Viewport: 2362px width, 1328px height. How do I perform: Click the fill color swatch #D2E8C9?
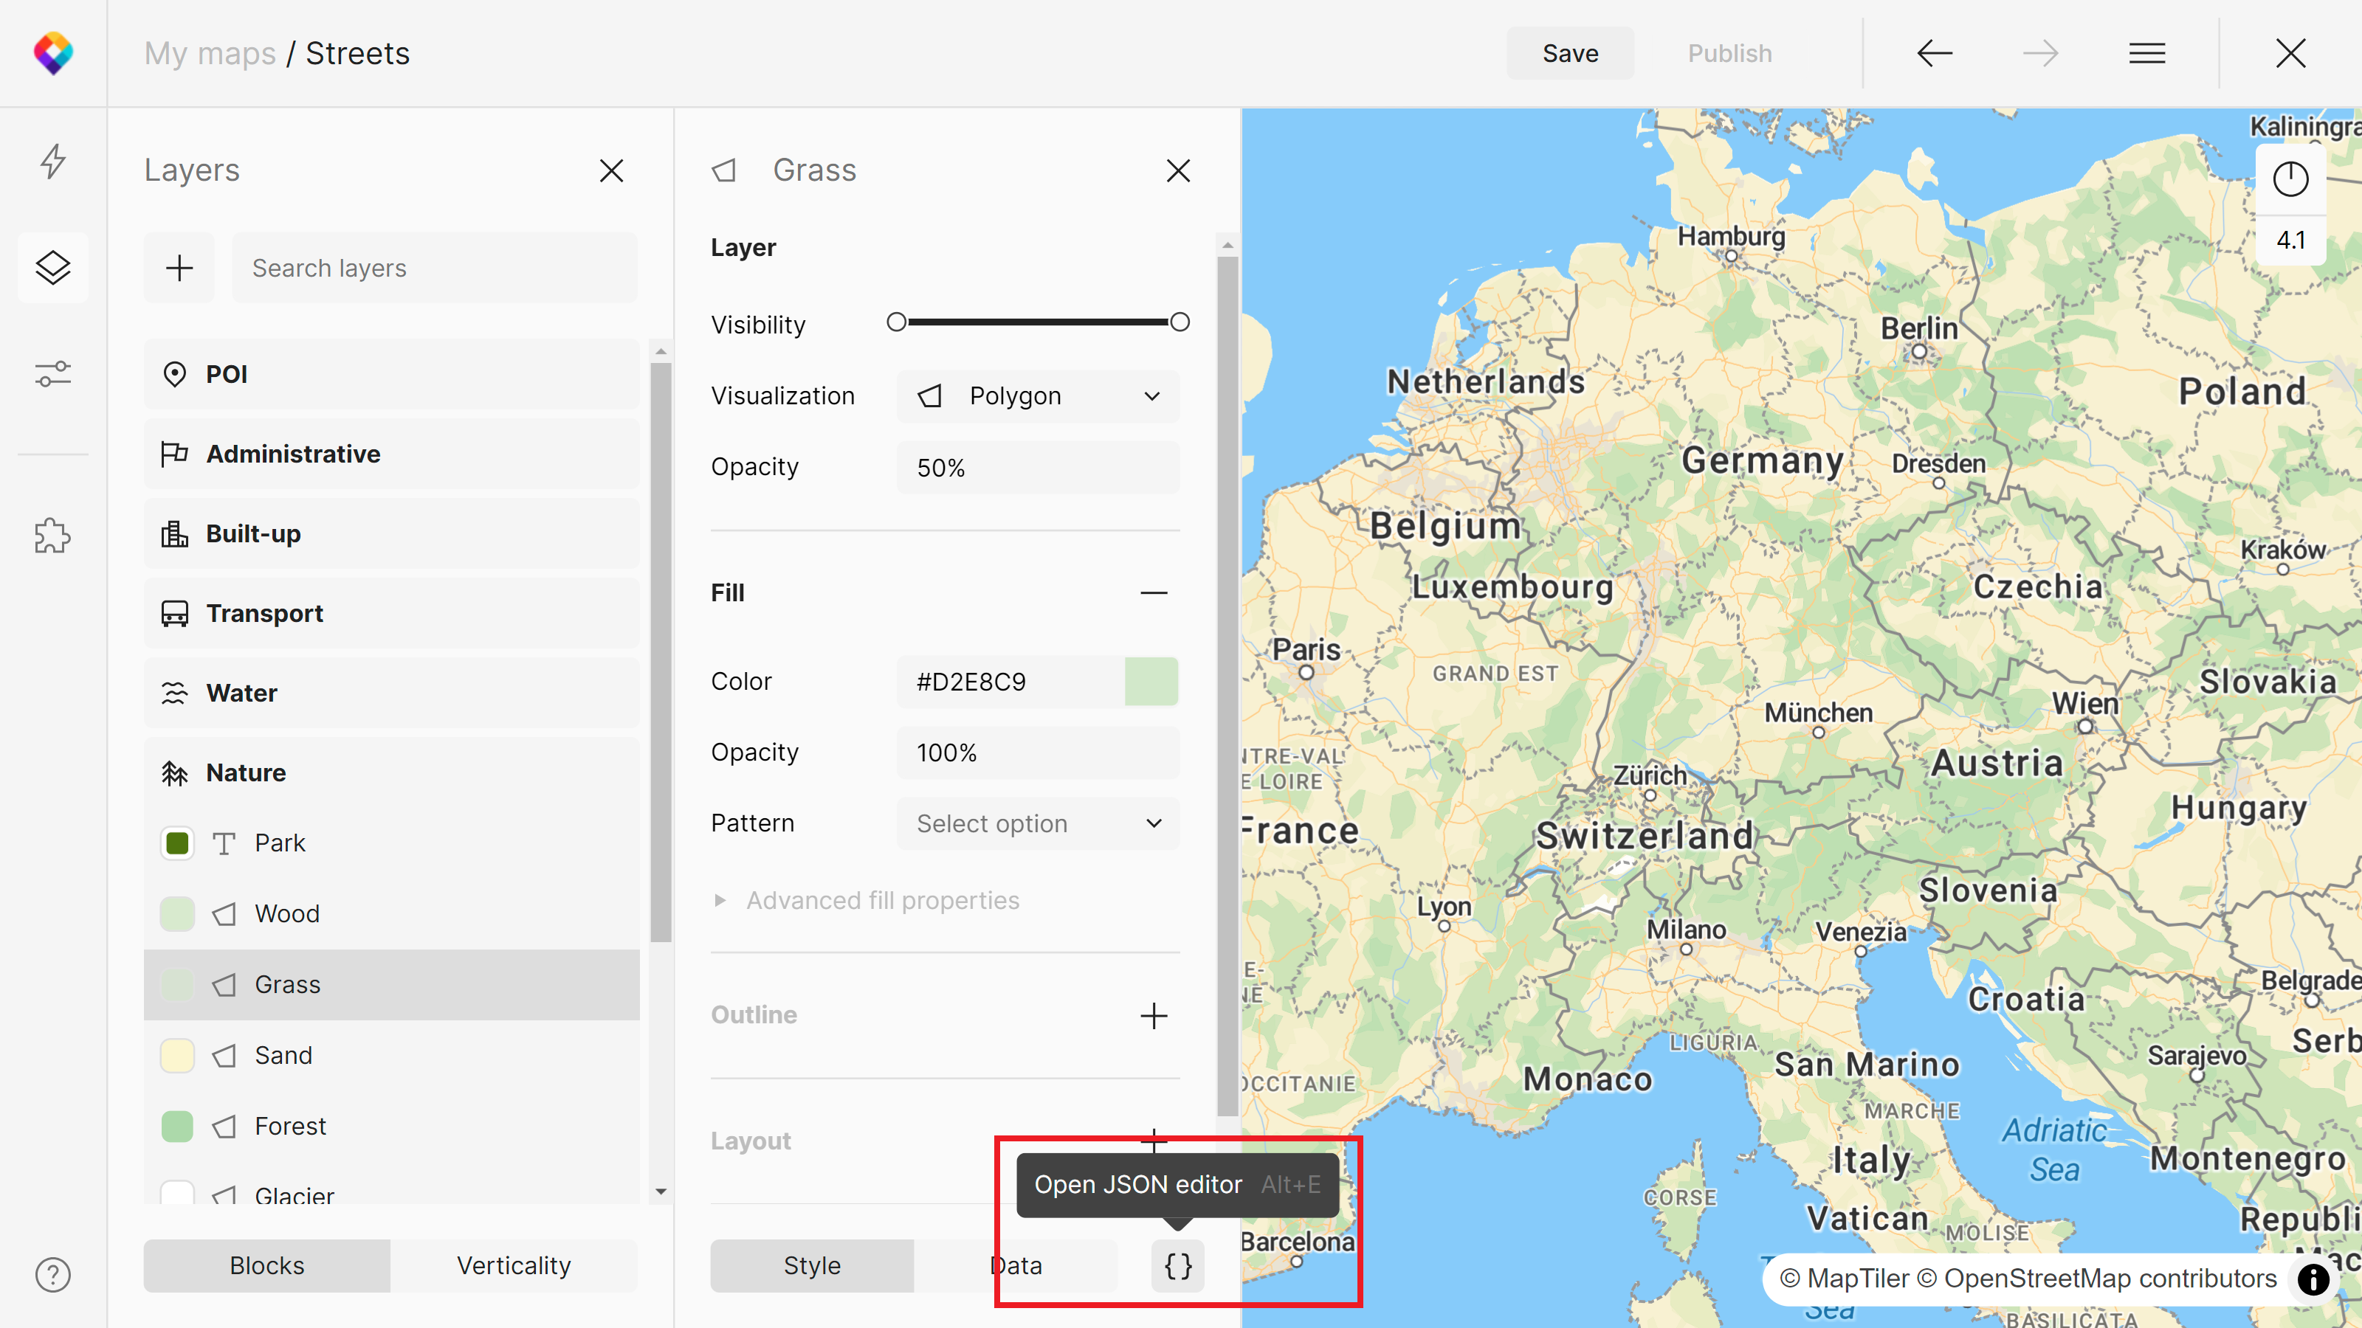tap(1151, 682)
